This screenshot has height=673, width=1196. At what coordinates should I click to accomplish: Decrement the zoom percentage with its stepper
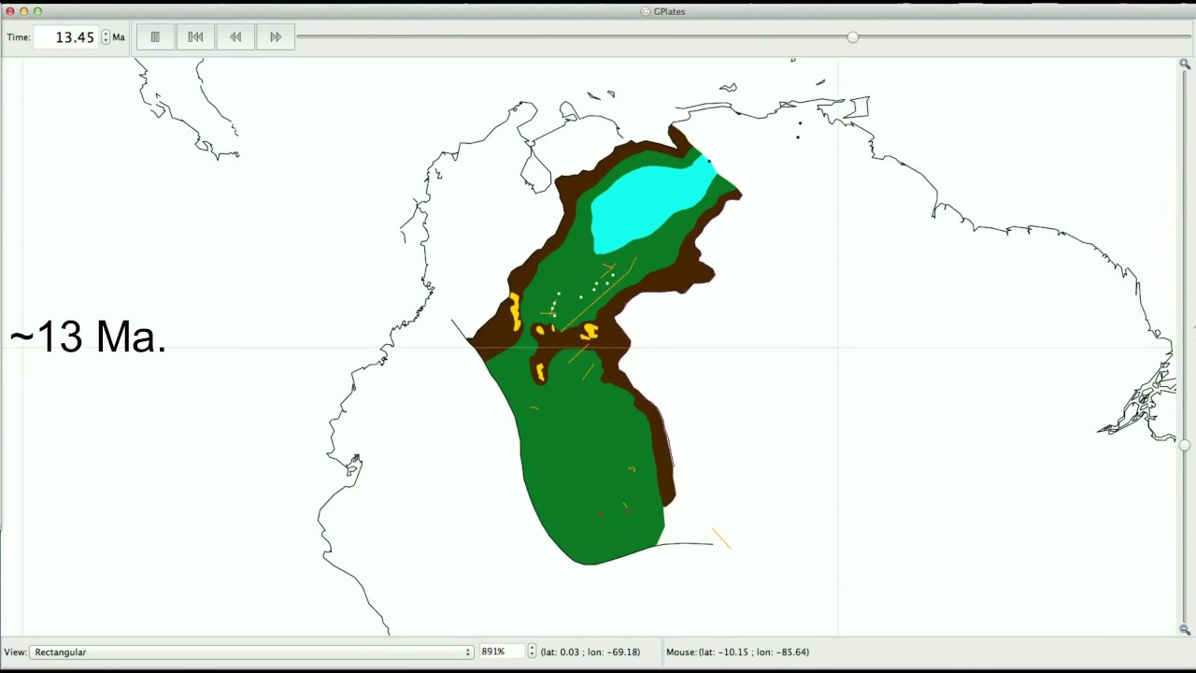pos(531,655)
